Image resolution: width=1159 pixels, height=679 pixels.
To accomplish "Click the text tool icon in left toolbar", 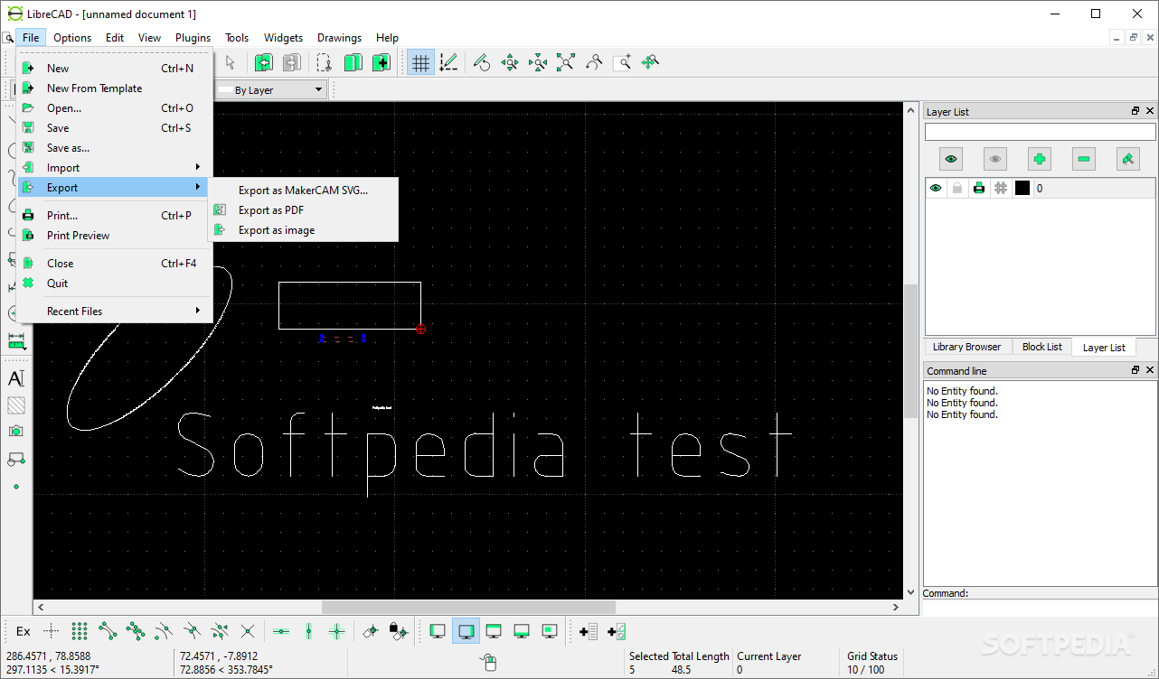I will [x=16, y=378].
